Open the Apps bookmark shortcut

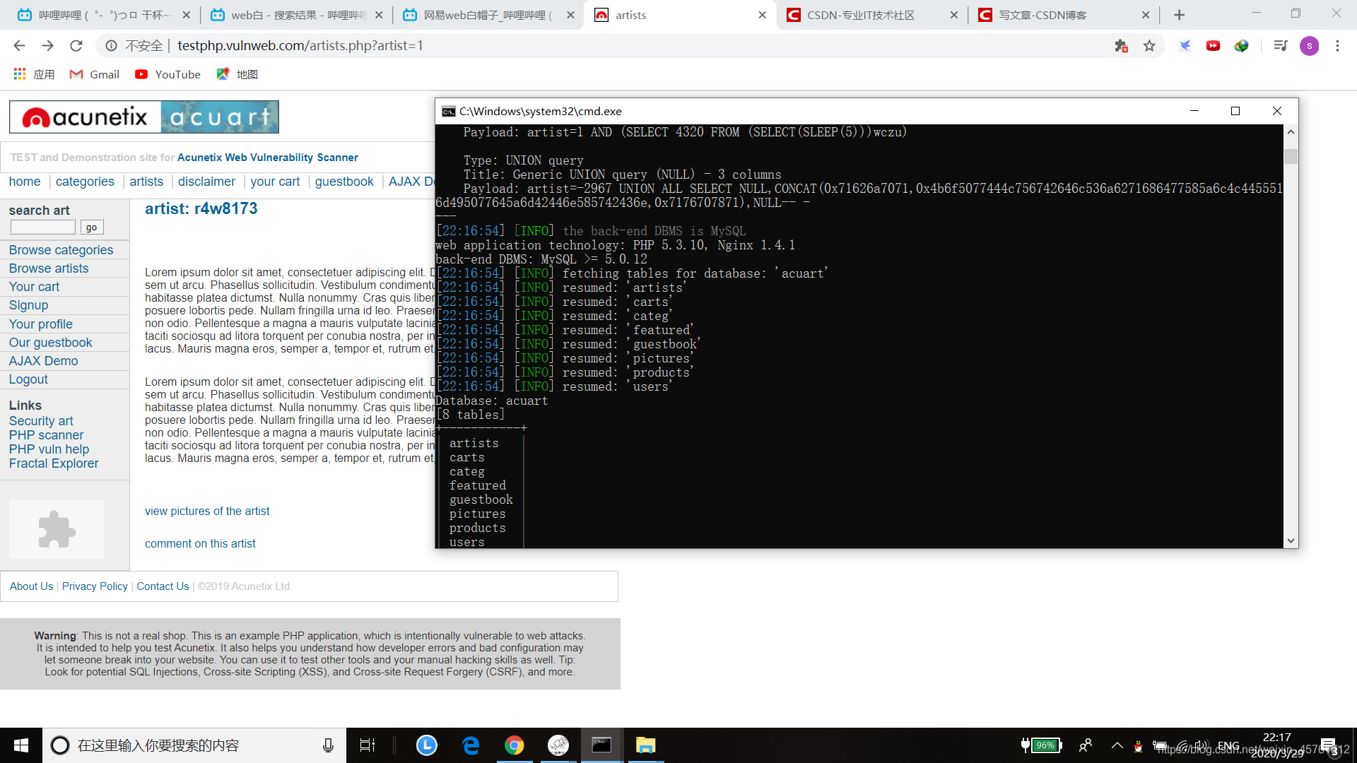34,74
